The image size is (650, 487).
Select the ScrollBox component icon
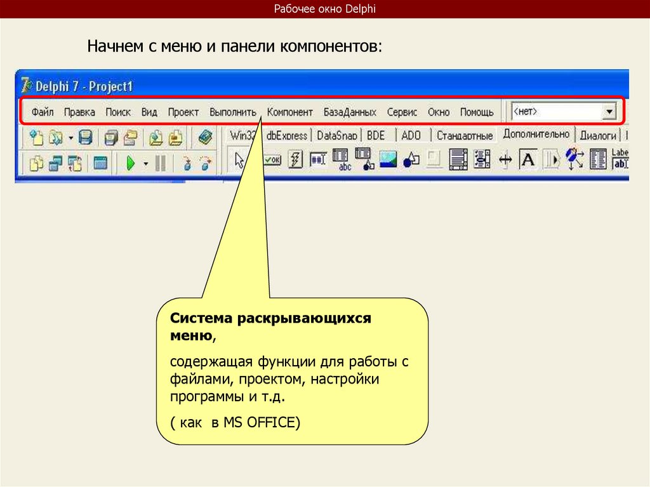click(x=458, y=160)
